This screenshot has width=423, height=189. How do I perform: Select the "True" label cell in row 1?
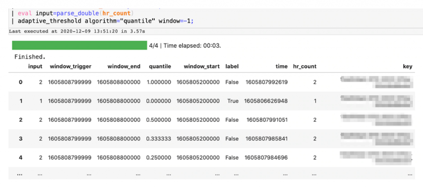[x=233, y=101]
